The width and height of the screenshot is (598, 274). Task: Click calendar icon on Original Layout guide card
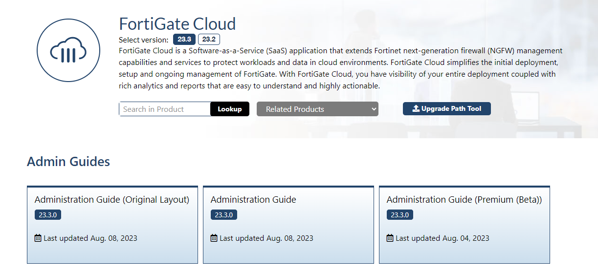pyautogui.click(x=38, y=238)
